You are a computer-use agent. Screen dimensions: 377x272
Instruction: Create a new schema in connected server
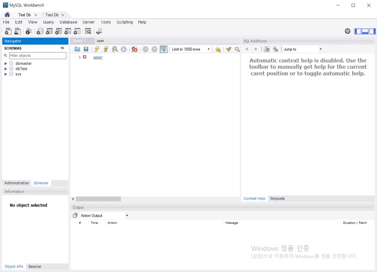point(40,31)
